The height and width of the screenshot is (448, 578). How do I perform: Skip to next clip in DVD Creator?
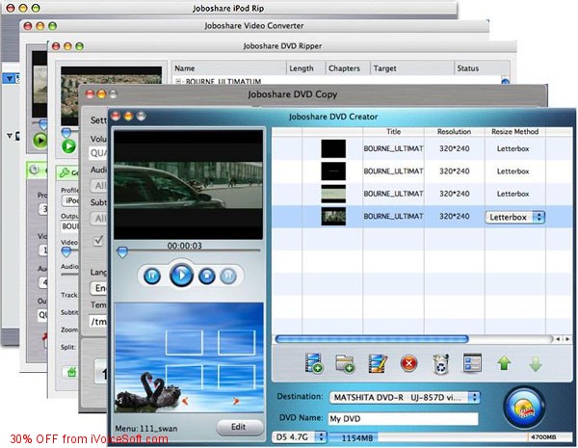click(x=228, y=276)
